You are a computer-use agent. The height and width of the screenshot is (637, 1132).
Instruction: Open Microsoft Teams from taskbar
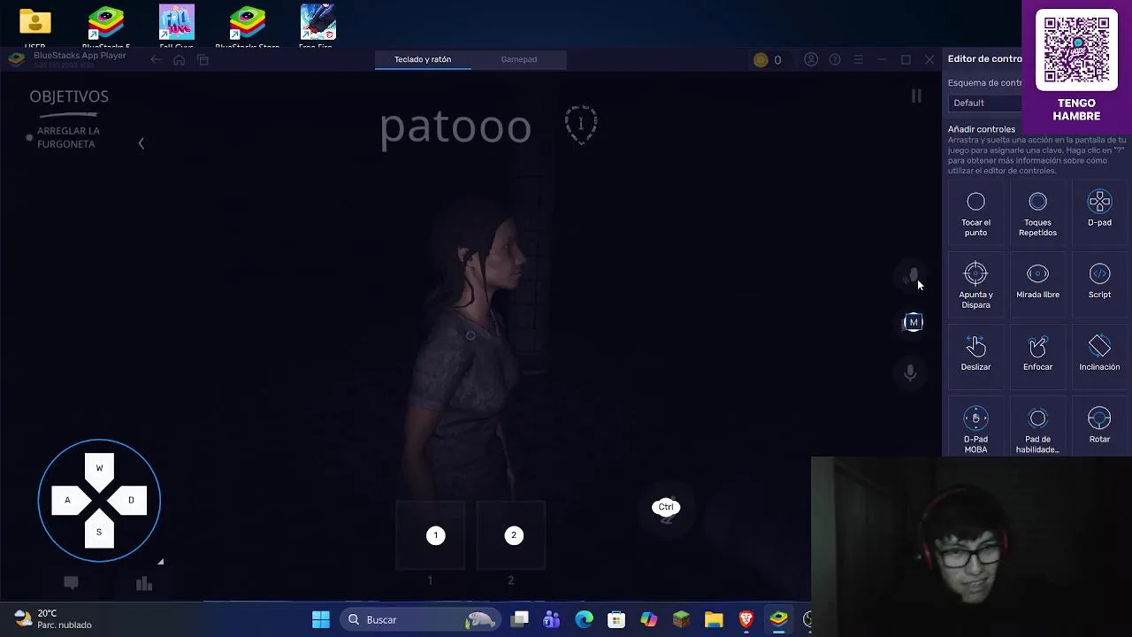point(552,619)
